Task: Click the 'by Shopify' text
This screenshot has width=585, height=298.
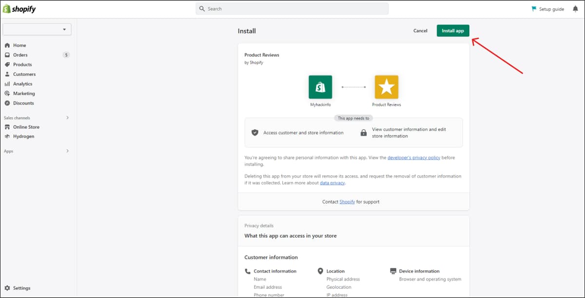Action: [253, 63]
